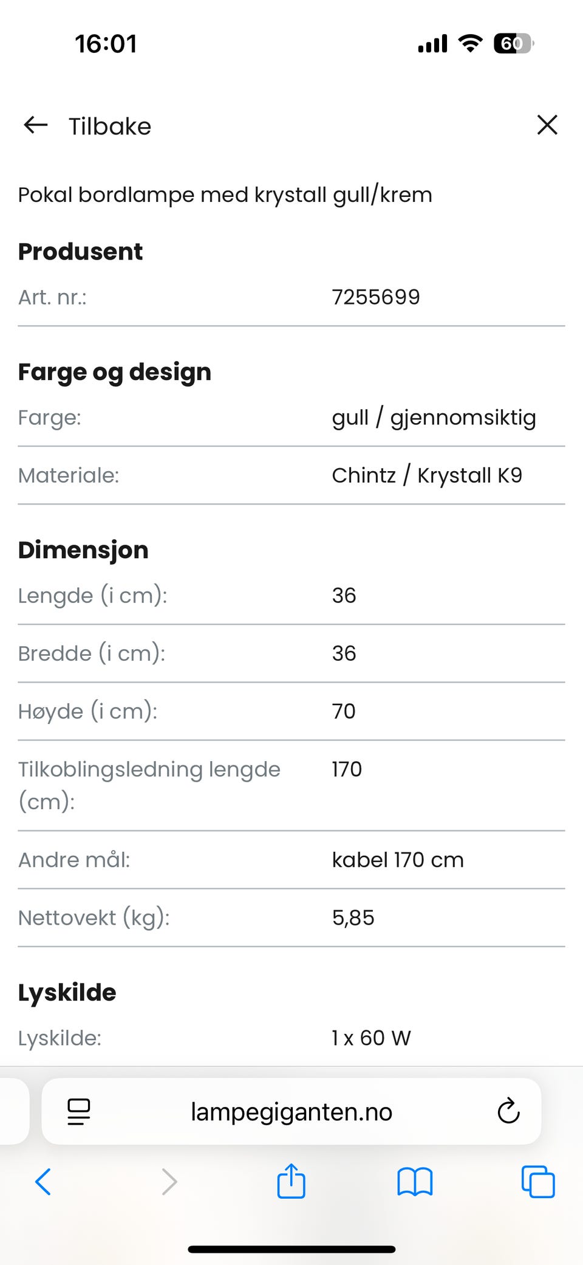Tap the article number 7255699
The height and width of the screenshot is (1265, 583).
[x=376, y=297]
